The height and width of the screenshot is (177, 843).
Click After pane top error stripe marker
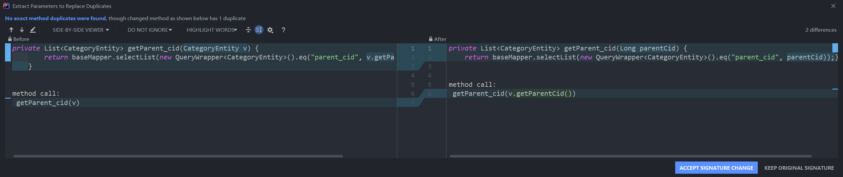click(835, 48)
